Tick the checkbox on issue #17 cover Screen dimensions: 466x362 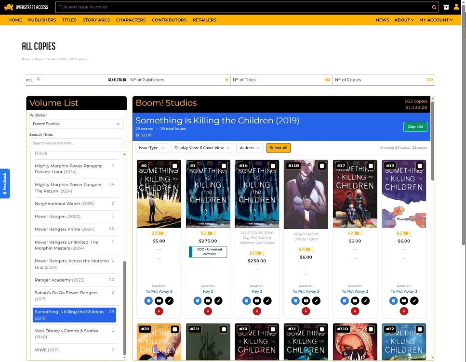pos(371,166)
